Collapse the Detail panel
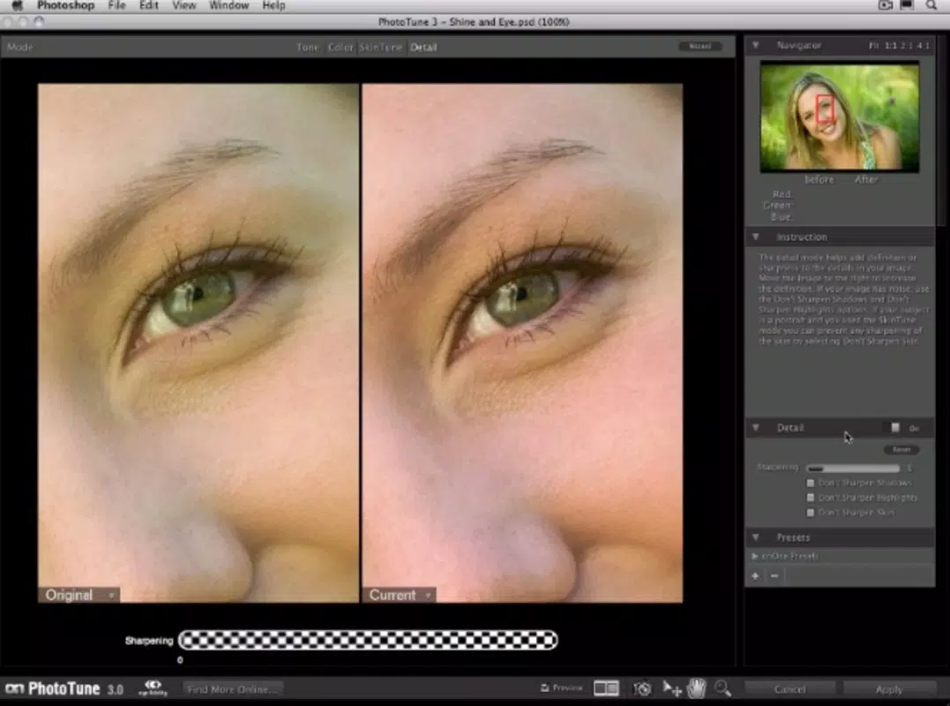 coord(756,427)
